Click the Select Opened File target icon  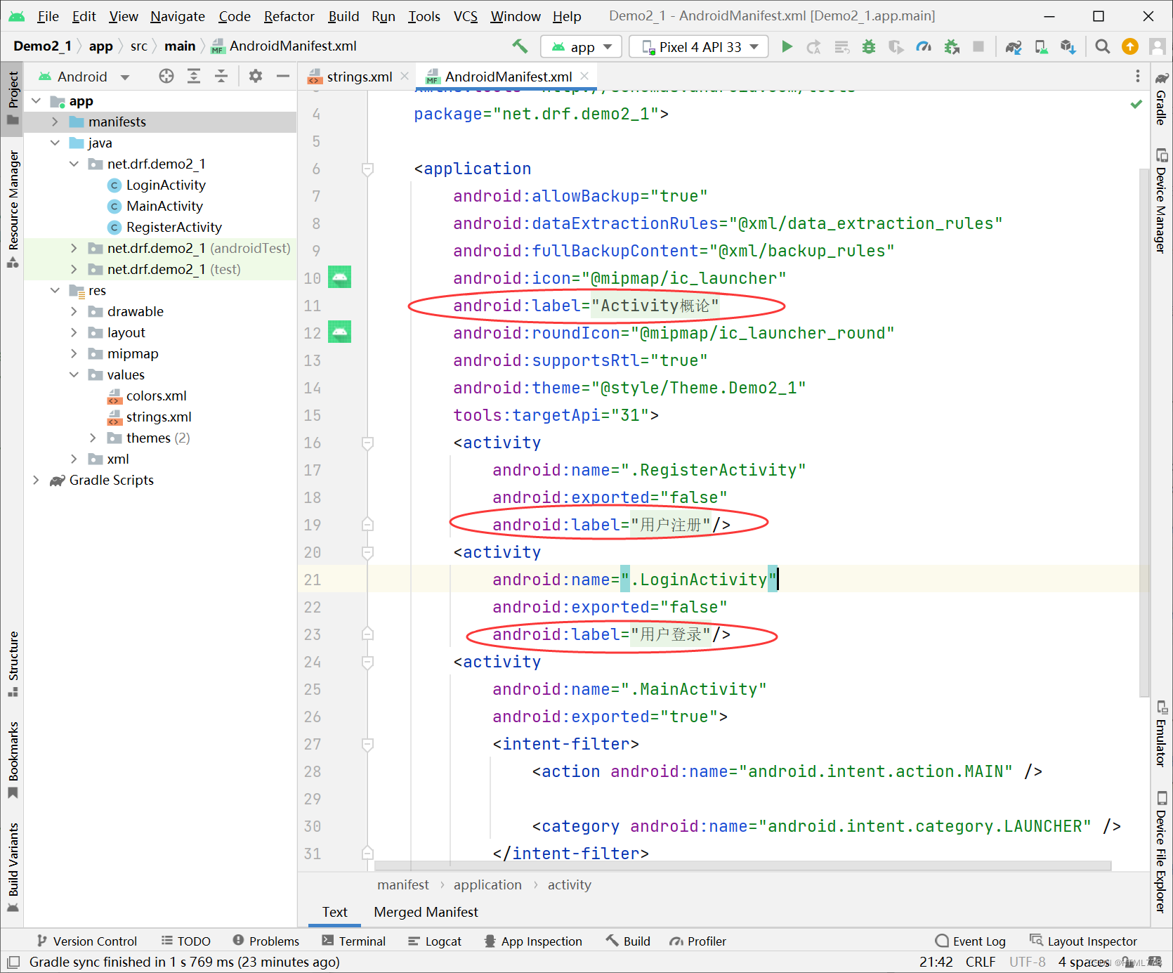coord(166,77)
